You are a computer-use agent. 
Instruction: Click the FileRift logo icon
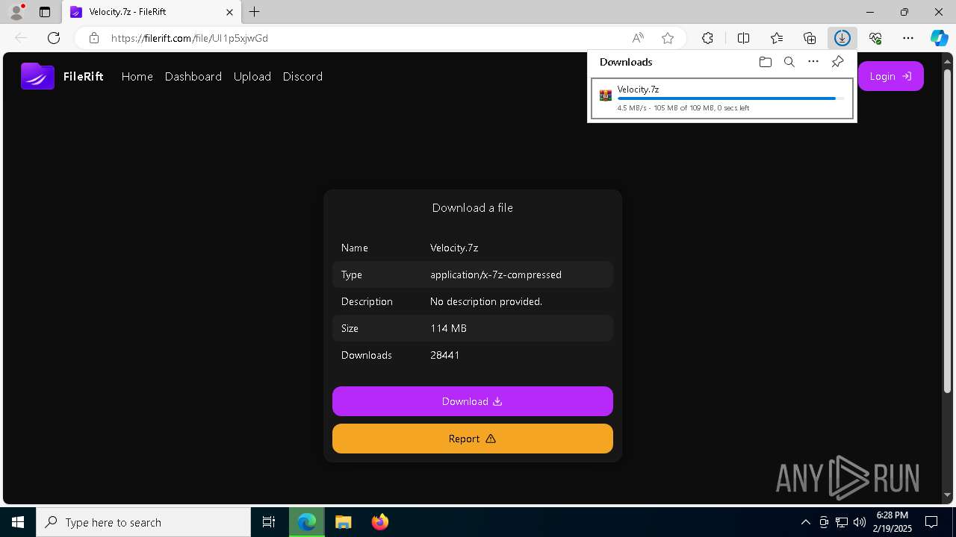37,76
